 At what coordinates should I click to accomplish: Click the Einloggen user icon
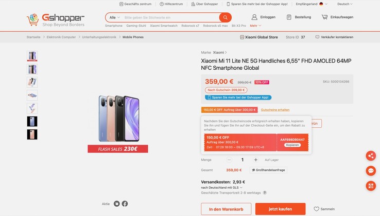(x=254, y=17)
